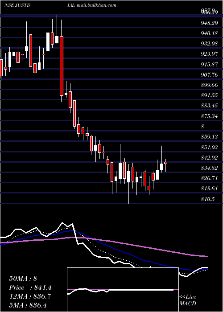
Task: Click the 810.5 bottom price label
Action: click(x=208, y=199)
